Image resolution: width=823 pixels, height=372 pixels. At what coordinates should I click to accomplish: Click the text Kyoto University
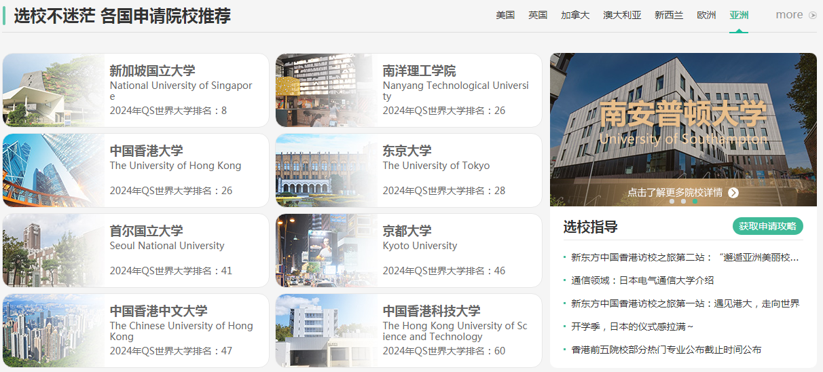click(420, 246)
